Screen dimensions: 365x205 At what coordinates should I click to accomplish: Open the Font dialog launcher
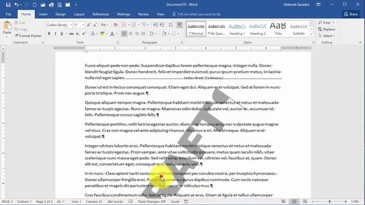tap(117, 43)
